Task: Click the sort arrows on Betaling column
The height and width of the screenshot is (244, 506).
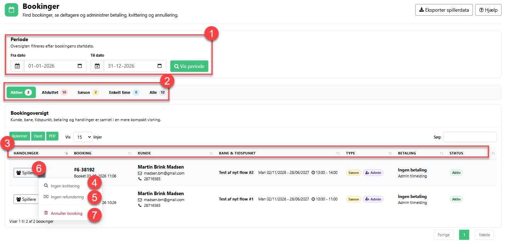Action: [442, 153]
